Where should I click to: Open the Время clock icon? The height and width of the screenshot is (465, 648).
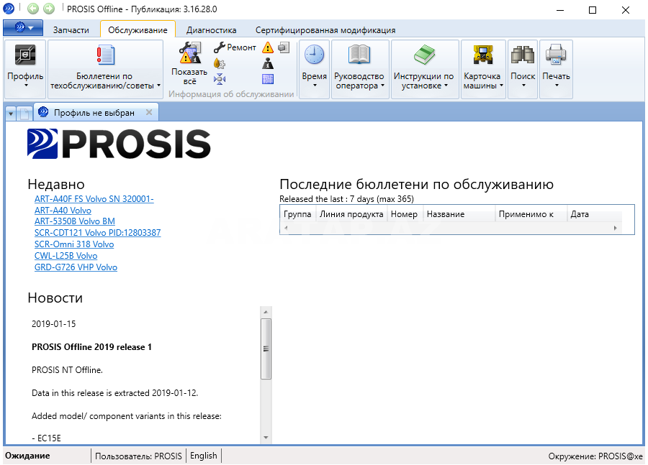pos(314,55)
